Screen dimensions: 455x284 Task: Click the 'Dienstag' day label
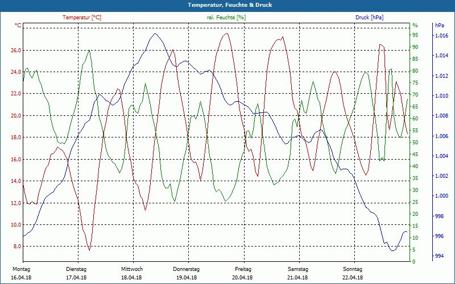(x=76, y=269)
